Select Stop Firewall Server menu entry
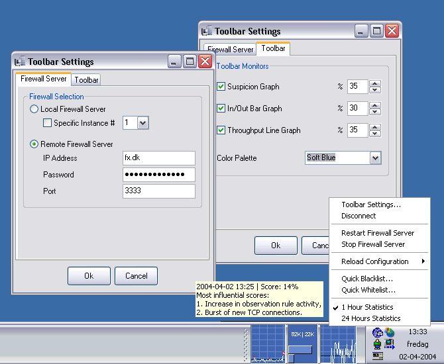 [373, 244]
